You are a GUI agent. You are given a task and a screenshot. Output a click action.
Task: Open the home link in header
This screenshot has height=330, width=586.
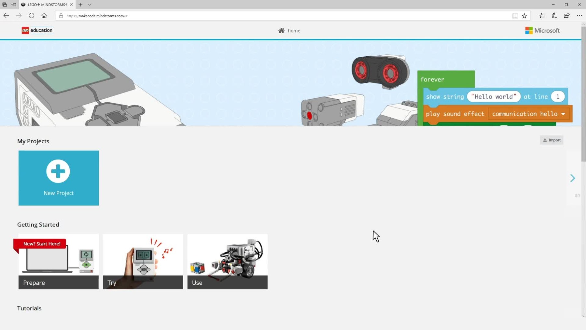point(294,31)
